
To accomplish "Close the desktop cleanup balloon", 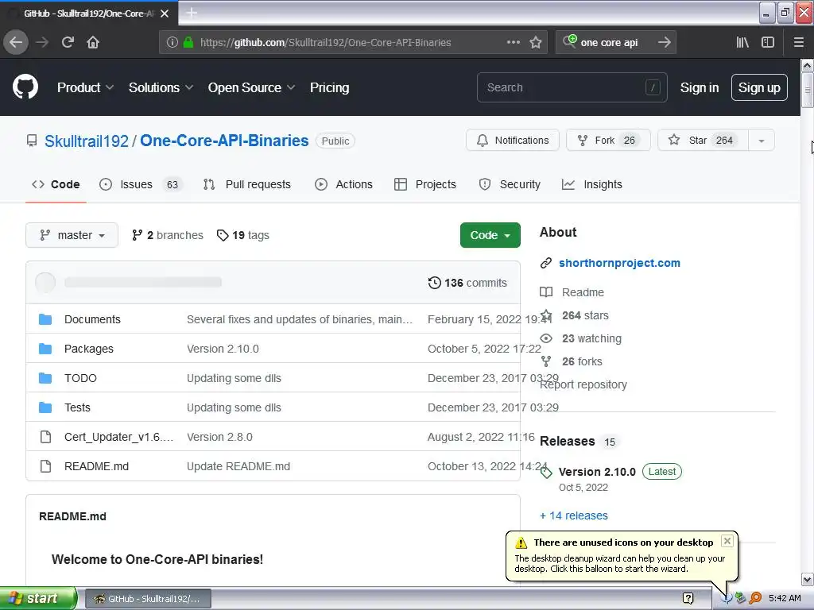I will [727, 541].
